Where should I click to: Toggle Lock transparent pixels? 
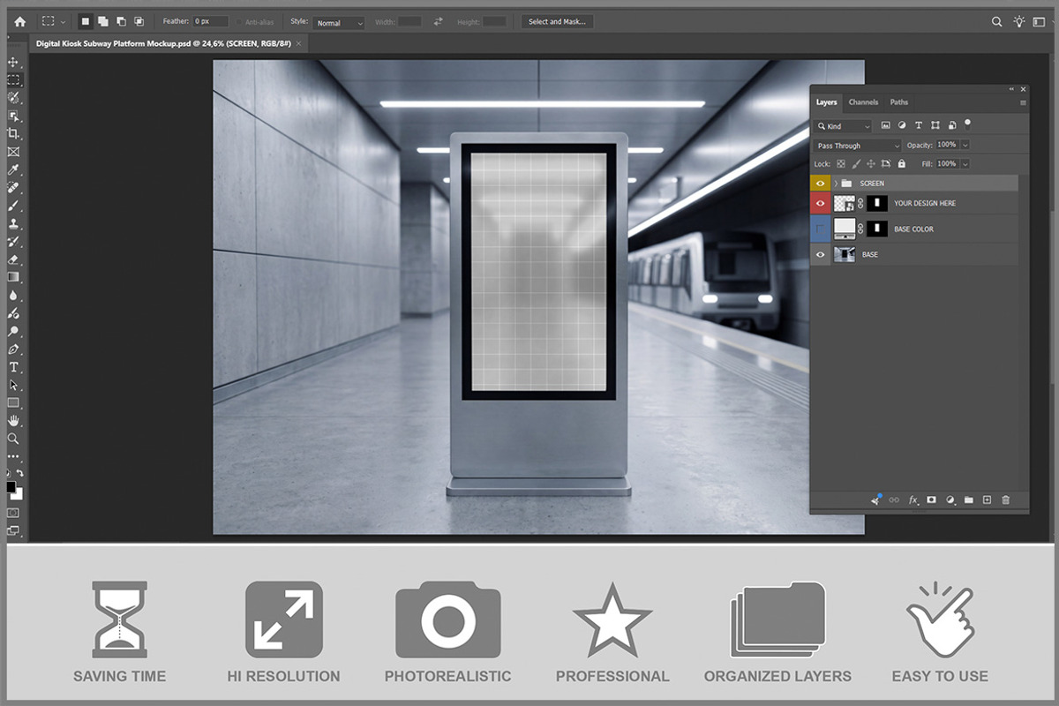pos(841,164)
